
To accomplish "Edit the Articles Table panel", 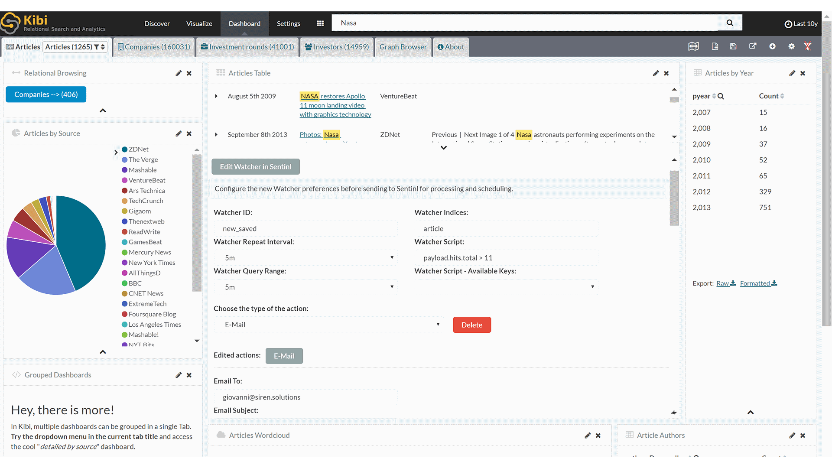I will [x=656, y=73].
